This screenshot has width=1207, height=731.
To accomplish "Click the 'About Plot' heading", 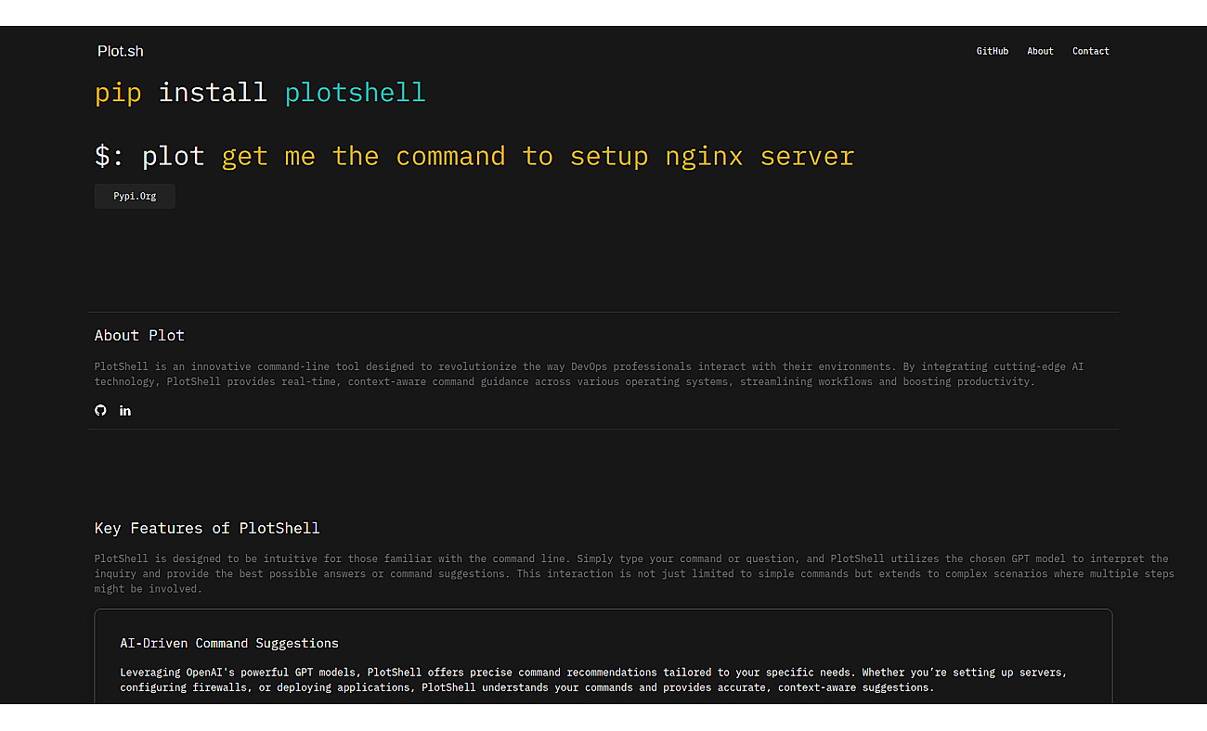I will click(139, 335).
